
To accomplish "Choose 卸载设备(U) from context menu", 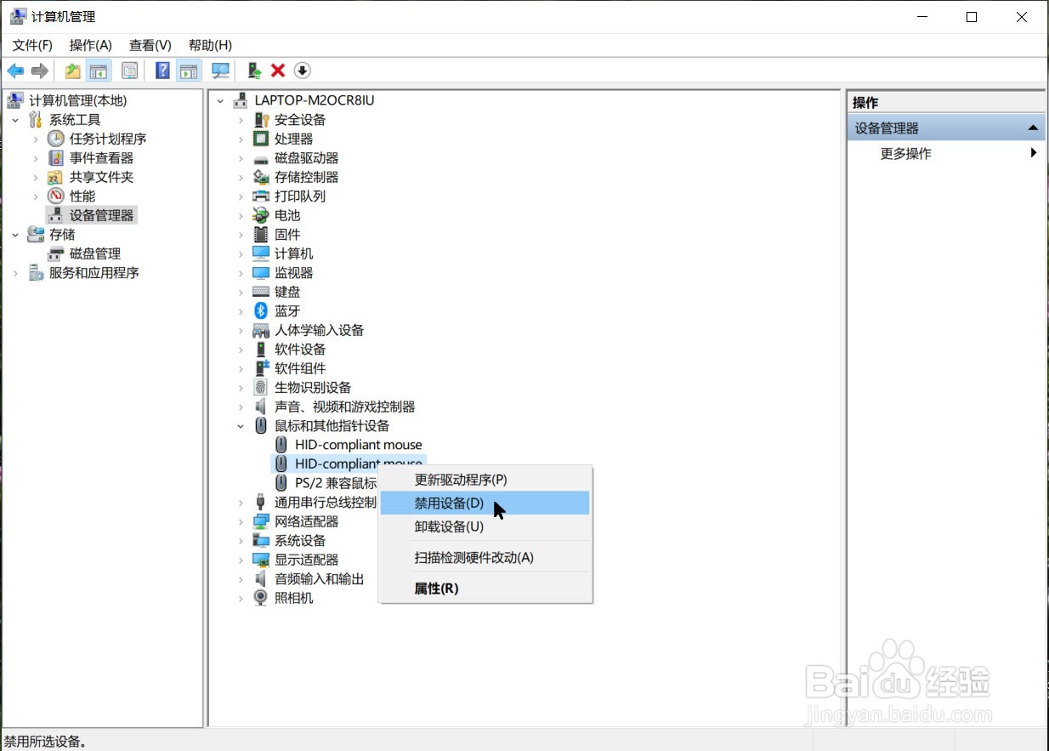I will click(x=485, y=526).
